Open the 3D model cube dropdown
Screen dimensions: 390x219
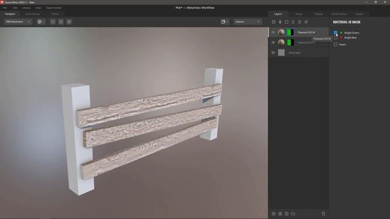point(41,22)
